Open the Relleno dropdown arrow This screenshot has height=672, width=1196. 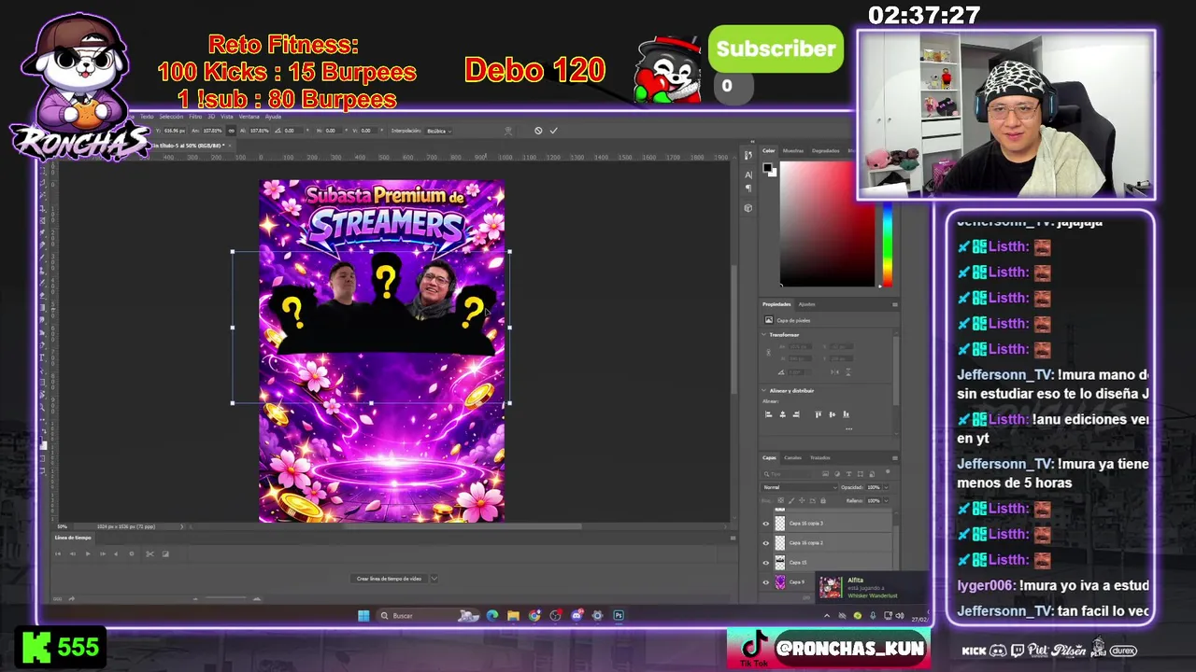886,500
